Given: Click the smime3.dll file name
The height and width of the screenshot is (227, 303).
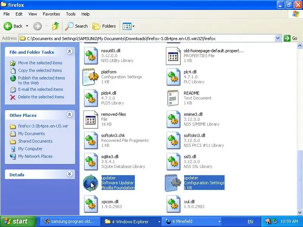Looking at the screenshot, I should point(193,114).
